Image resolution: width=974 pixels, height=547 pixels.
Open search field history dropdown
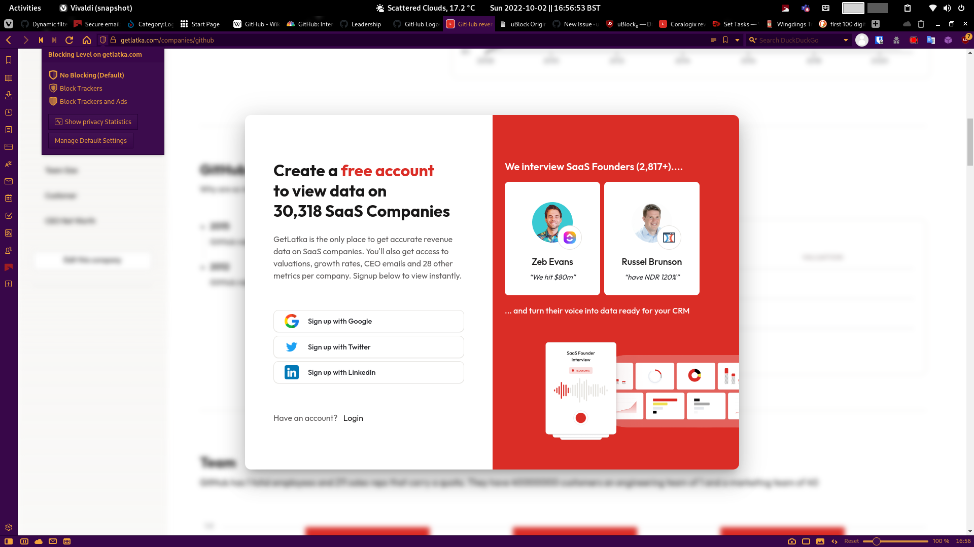[846, 40]
